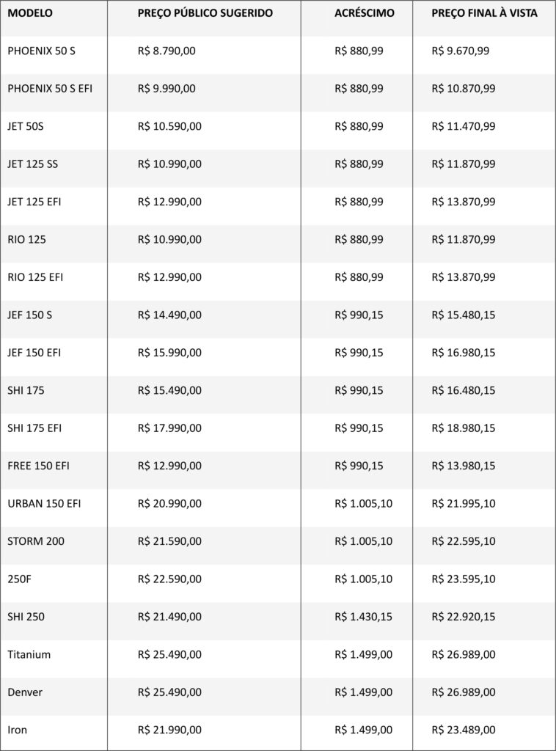Select the R$ 17.990,00 price for SHI 175 EFI

(169, 428)
